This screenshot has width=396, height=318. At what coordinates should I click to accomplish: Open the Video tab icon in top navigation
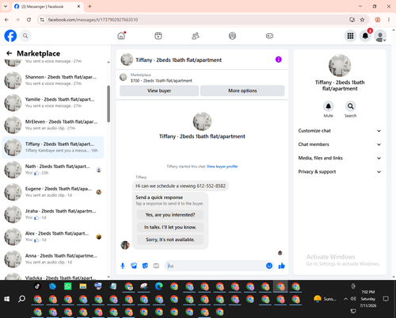click(x=158, y=36)
